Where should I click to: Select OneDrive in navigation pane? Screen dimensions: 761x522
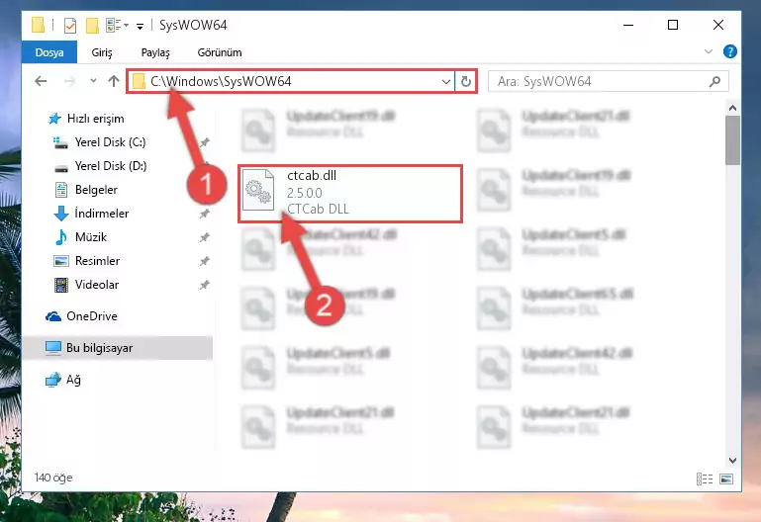pyautogui.click(x=81, y=316)
